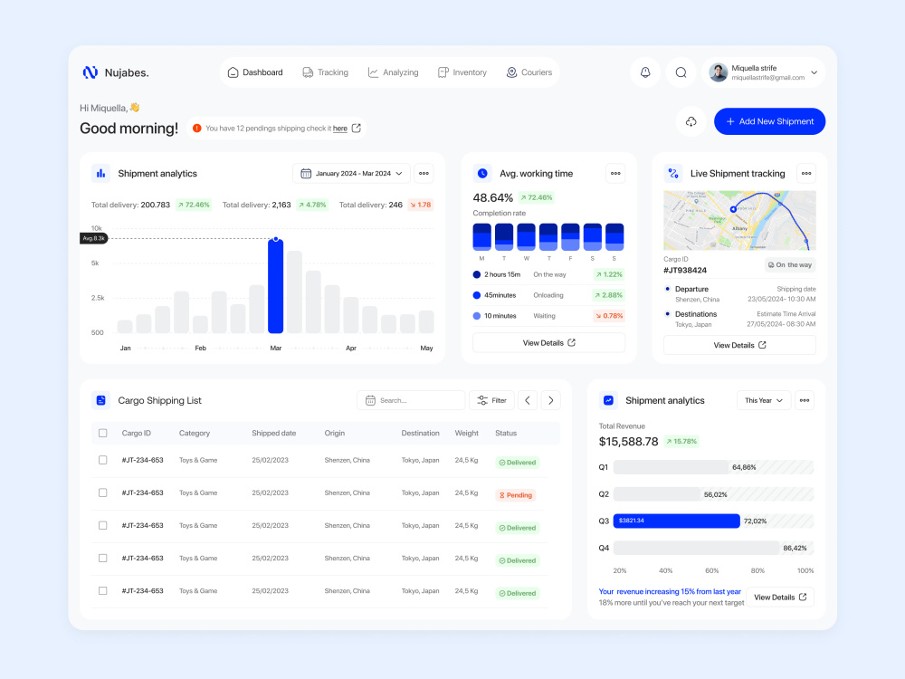Click the highlighted blue March bar in chart
905x679 pixels.
pos(276,286)
